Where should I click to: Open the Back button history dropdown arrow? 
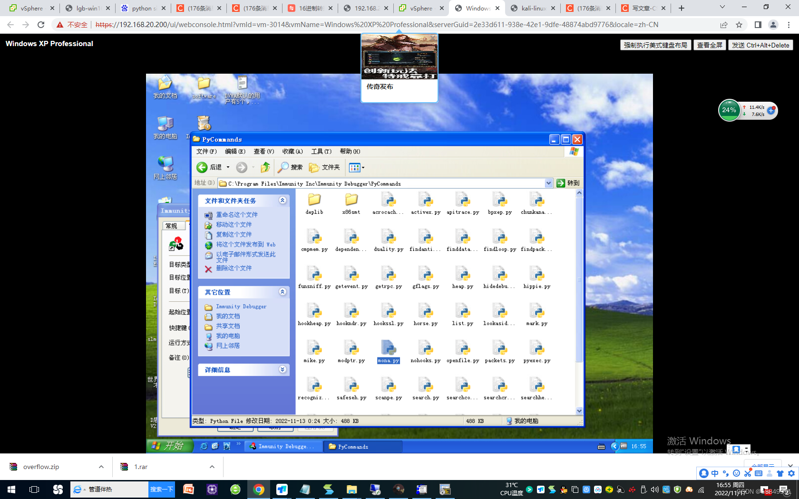point(228,167)
